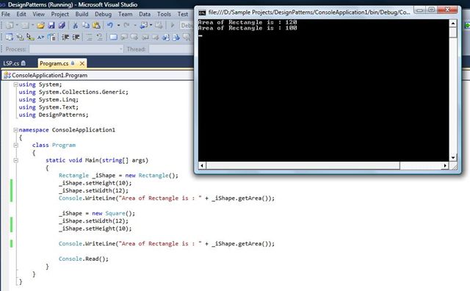The image size is (470, 291).
Task: Collapse the using directives region
Action: point(15,85)
